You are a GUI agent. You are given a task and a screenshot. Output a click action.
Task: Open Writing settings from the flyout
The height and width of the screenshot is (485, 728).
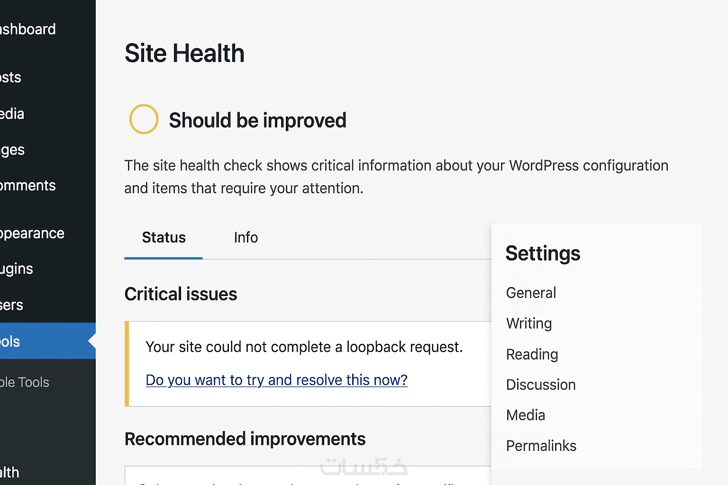529,323
